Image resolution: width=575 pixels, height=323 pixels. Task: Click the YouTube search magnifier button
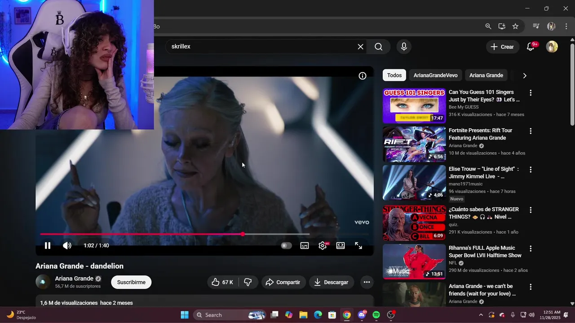tap(379, 47)
